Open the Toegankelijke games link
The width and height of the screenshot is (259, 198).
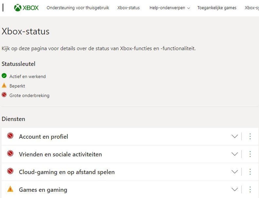[x=217, y=8]
